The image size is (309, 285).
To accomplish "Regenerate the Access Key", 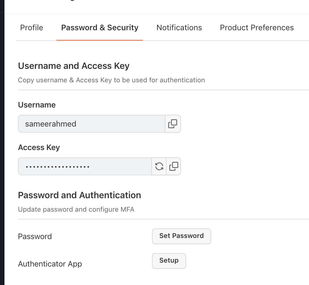I will click(159, 166).
